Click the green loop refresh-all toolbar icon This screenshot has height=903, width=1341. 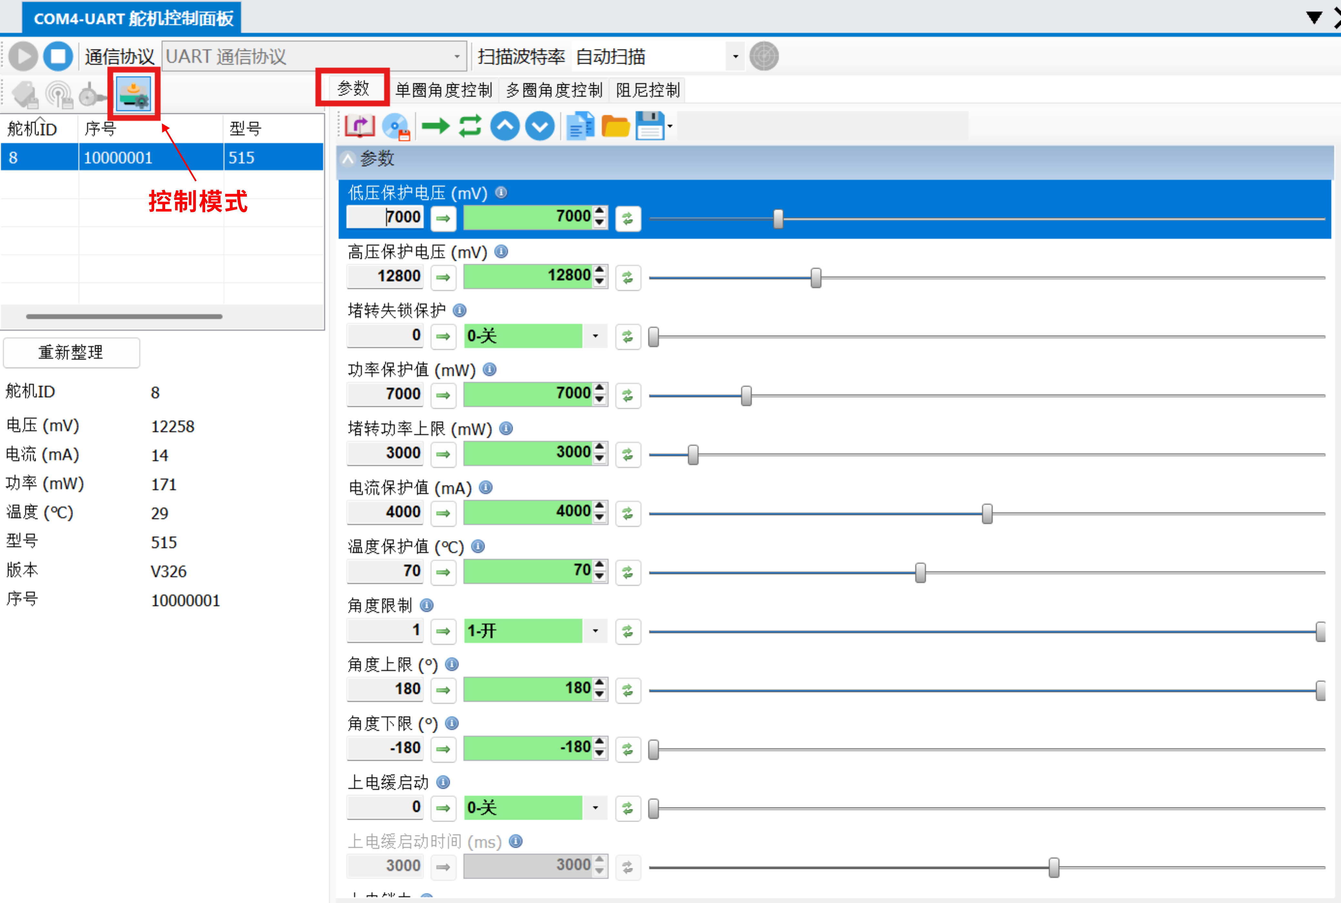[x=470, y=125]
